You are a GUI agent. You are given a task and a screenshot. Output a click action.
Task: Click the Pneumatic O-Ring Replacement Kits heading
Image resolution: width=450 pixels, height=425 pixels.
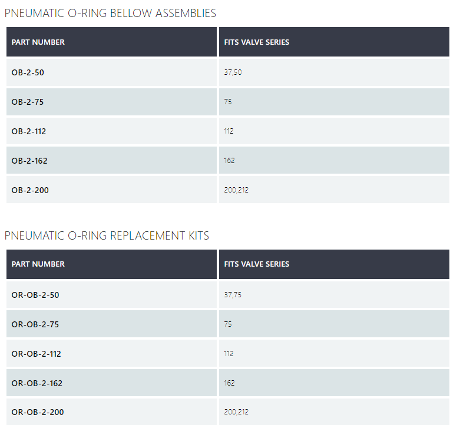tap(107, 235)
